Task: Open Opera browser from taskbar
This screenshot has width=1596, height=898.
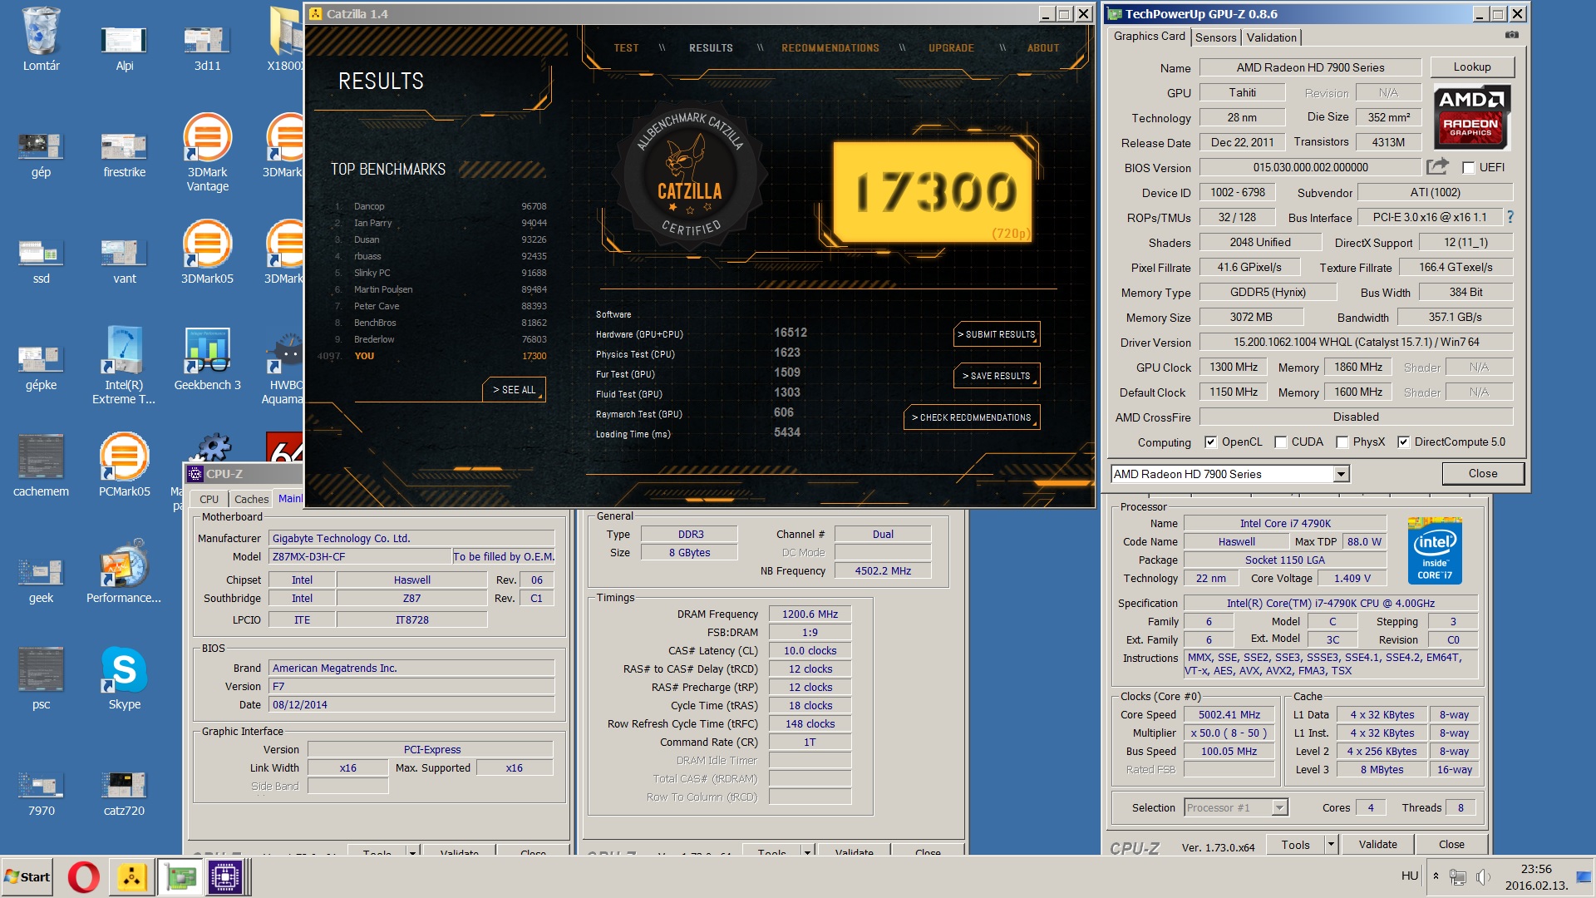Action: tap(83, 877)
